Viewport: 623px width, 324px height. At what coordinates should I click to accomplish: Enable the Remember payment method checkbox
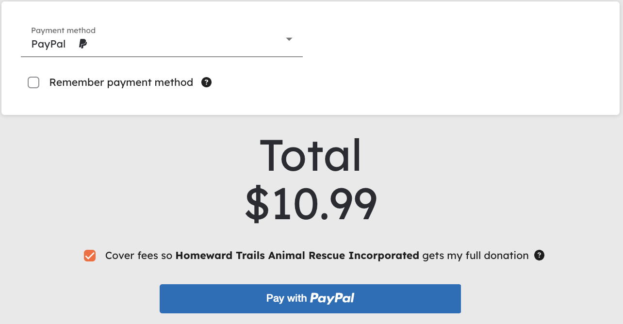[33, 82]
